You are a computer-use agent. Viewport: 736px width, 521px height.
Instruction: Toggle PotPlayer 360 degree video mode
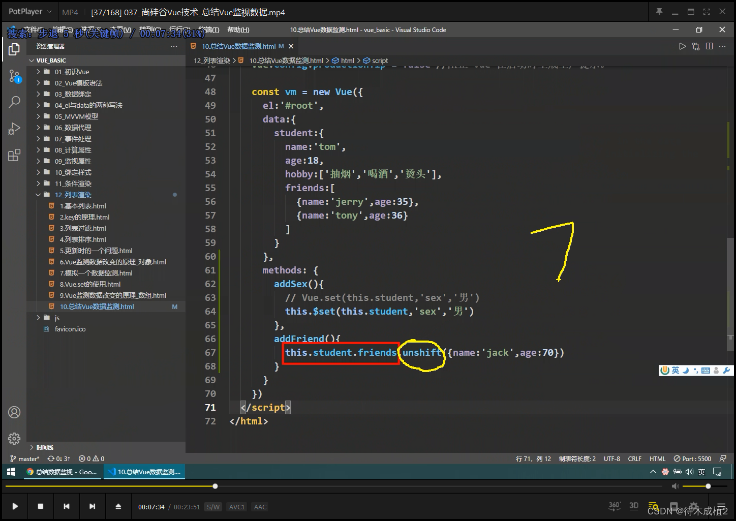[x=615, y=505]
